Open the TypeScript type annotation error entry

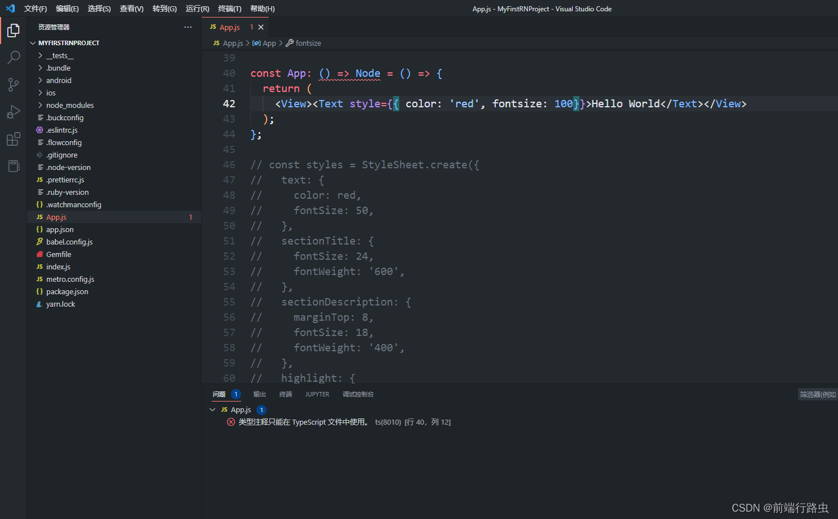coord(344,422)
